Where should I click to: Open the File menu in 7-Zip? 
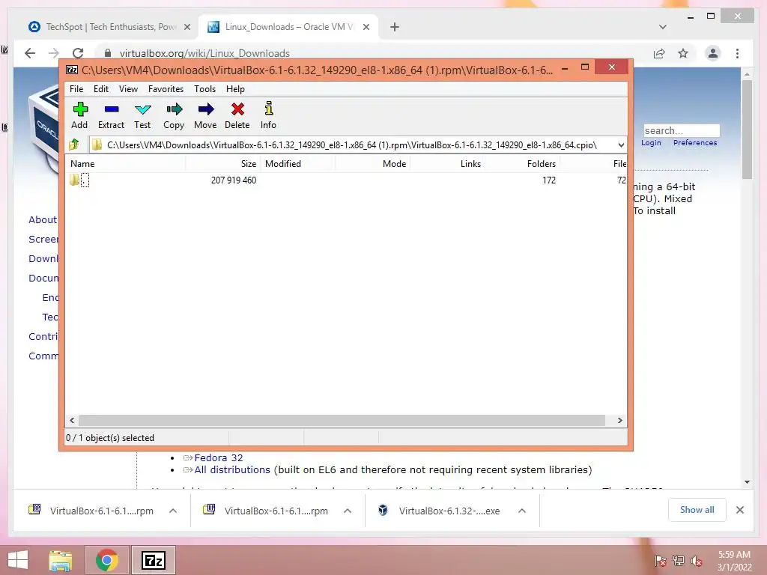pyautogui.click(x=76, y=89)
